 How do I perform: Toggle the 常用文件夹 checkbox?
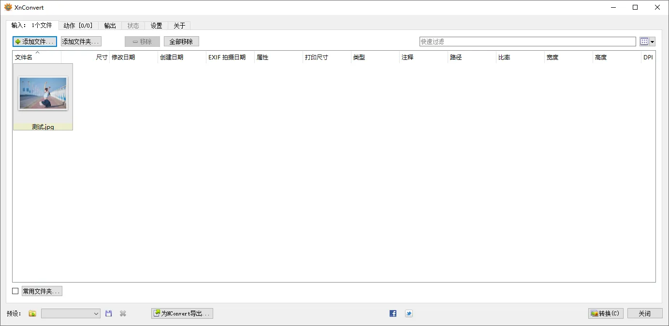tap(15, 291)
